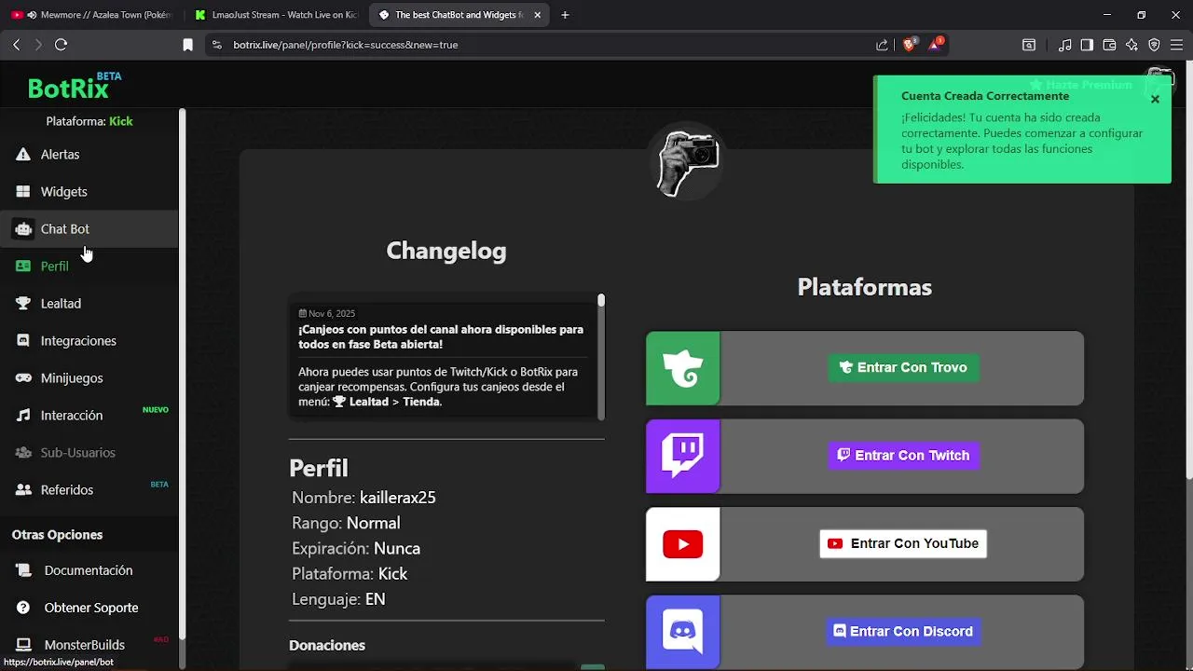Click the browser address bar URL
Viewport: 1193px width, 671px height.
pyautogui.click(x=346, y=45)
